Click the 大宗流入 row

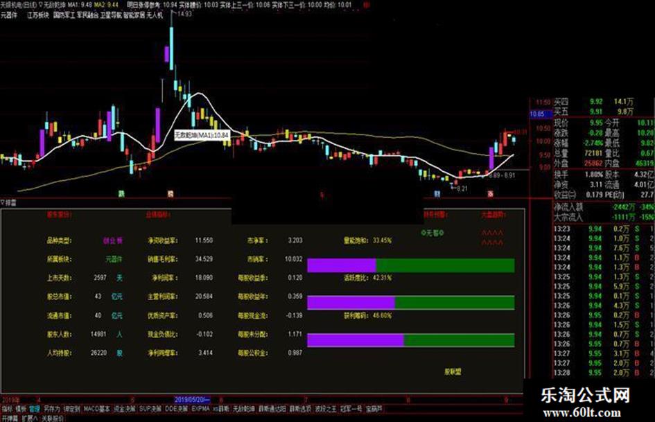(604, 218)
